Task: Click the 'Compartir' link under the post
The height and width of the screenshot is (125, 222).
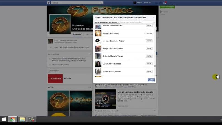Action: click(x=115, y=111)
